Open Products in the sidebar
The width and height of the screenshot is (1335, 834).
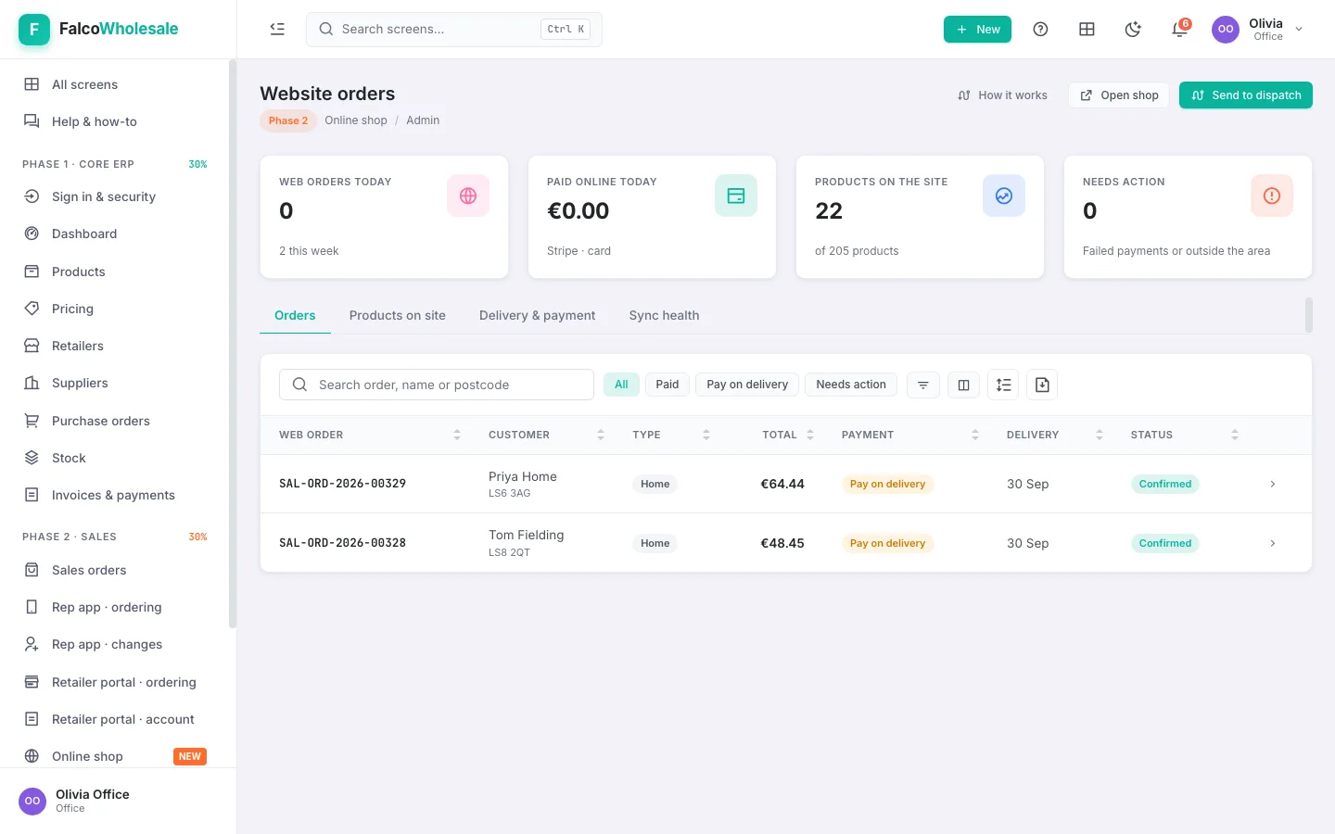click(115, 272)
